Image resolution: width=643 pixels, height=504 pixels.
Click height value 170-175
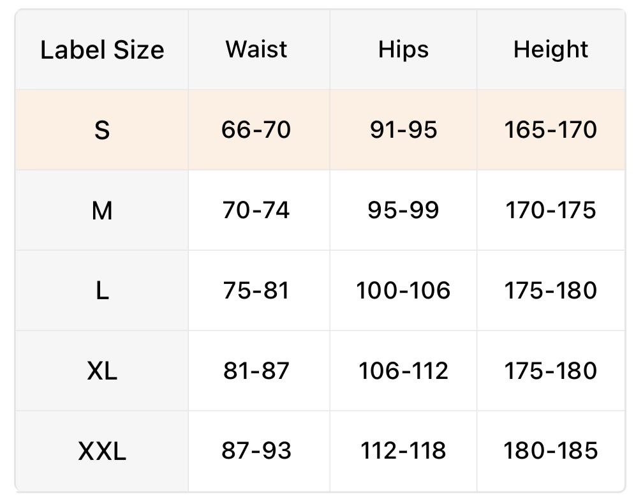pyautogui.click(x=551, y=211)
